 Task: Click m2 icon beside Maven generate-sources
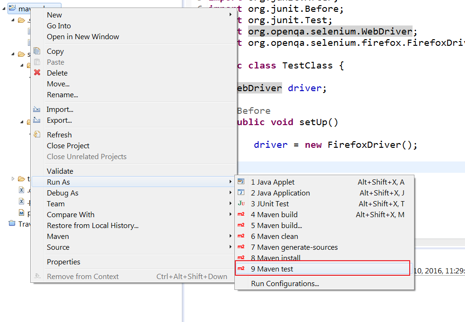click(241, 247)
